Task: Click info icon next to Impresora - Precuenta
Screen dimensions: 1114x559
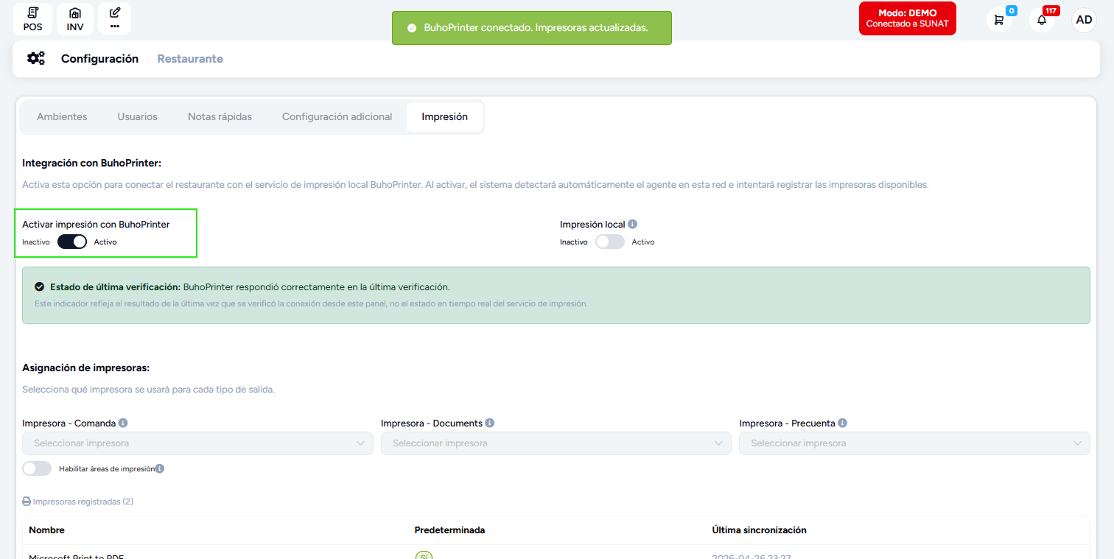Action: pos(842,423)
